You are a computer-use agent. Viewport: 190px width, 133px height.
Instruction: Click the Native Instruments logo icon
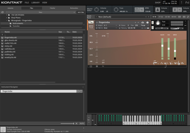(x=187, y=2)
